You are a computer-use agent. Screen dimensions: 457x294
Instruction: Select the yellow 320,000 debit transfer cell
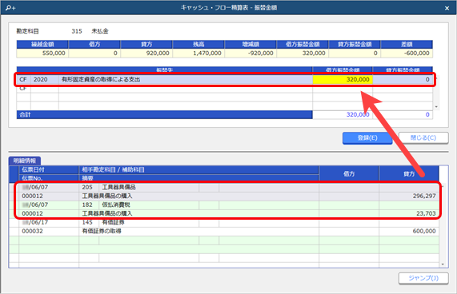point(343,79)
